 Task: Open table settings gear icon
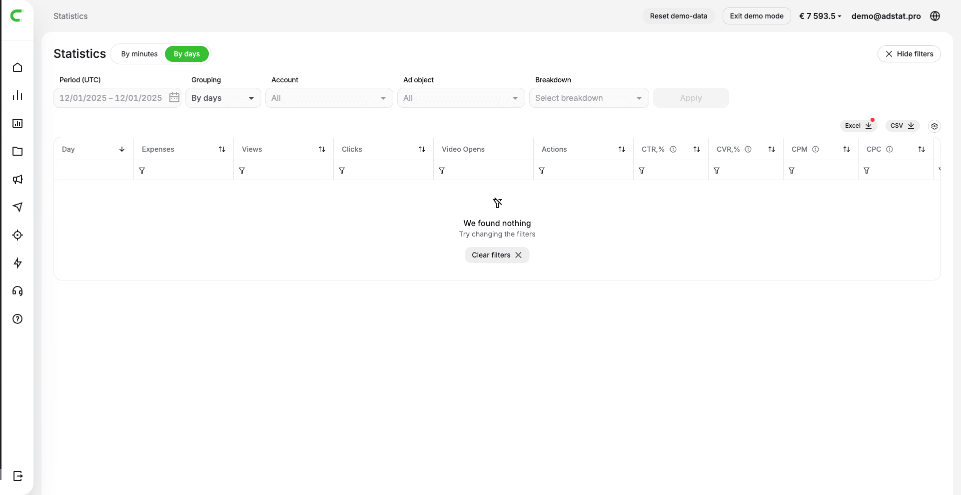click(934, 126)
